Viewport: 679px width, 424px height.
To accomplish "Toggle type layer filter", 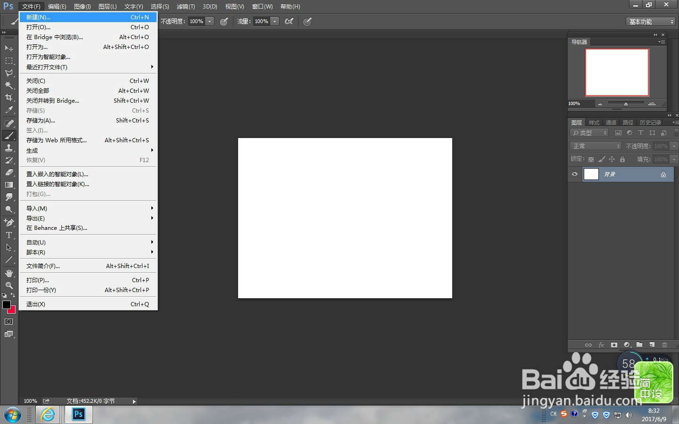I will 641,133.
